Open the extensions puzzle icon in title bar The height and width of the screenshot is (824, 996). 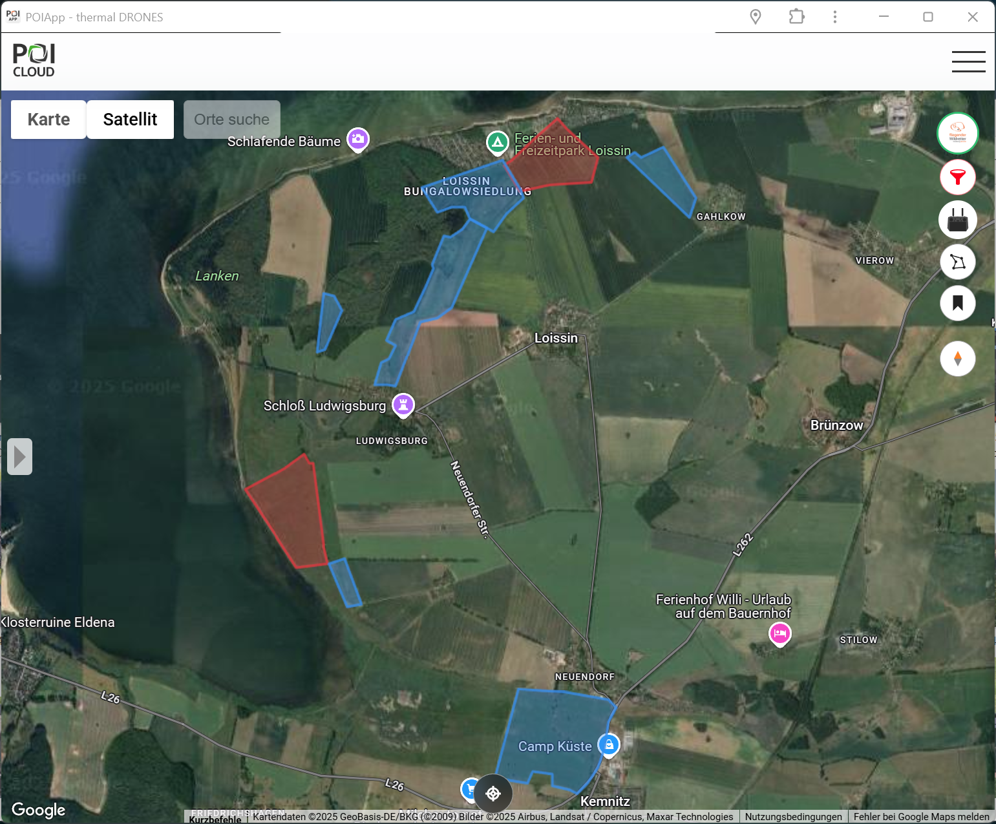point(796,17)
